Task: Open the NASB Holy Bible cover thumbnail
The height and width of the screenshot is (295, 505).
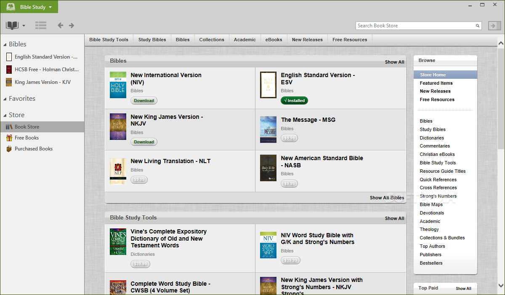Action: click(x=268, y=168)
